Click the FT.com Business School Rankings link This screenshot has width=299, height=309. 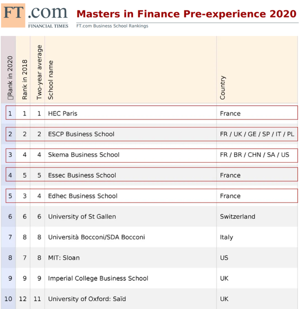coord(112,26)
